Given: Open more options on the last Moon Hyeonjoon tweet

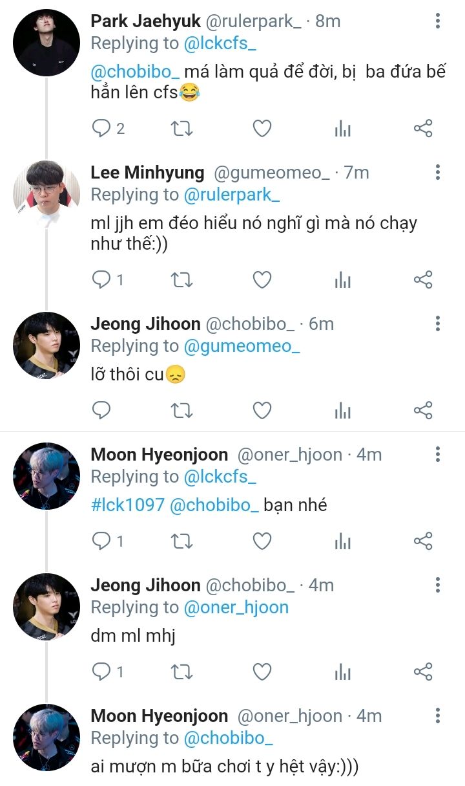Looking at the screenshot, I should pos(438,716).
